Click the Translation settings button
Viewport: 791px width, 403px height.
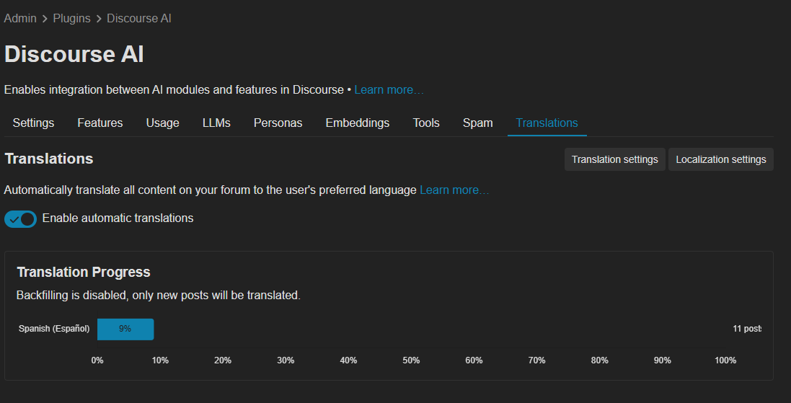[614, 159]
